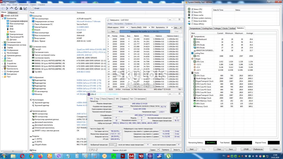Screen dimensions: 283x159
Task: Select DMI in the AIDA64 tree
Action: [x=11, y=26]
